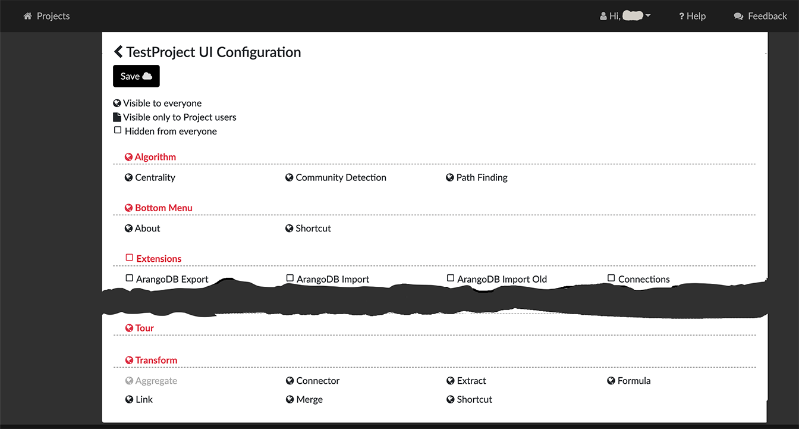Click the globe icon beside Connector
Viewport: 799px width, 429px height.
coord(290,381)
